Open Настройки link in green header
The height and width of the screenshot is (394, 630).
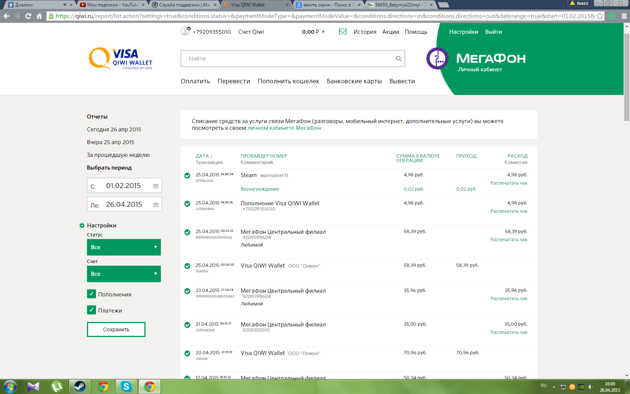coord(463,32)
